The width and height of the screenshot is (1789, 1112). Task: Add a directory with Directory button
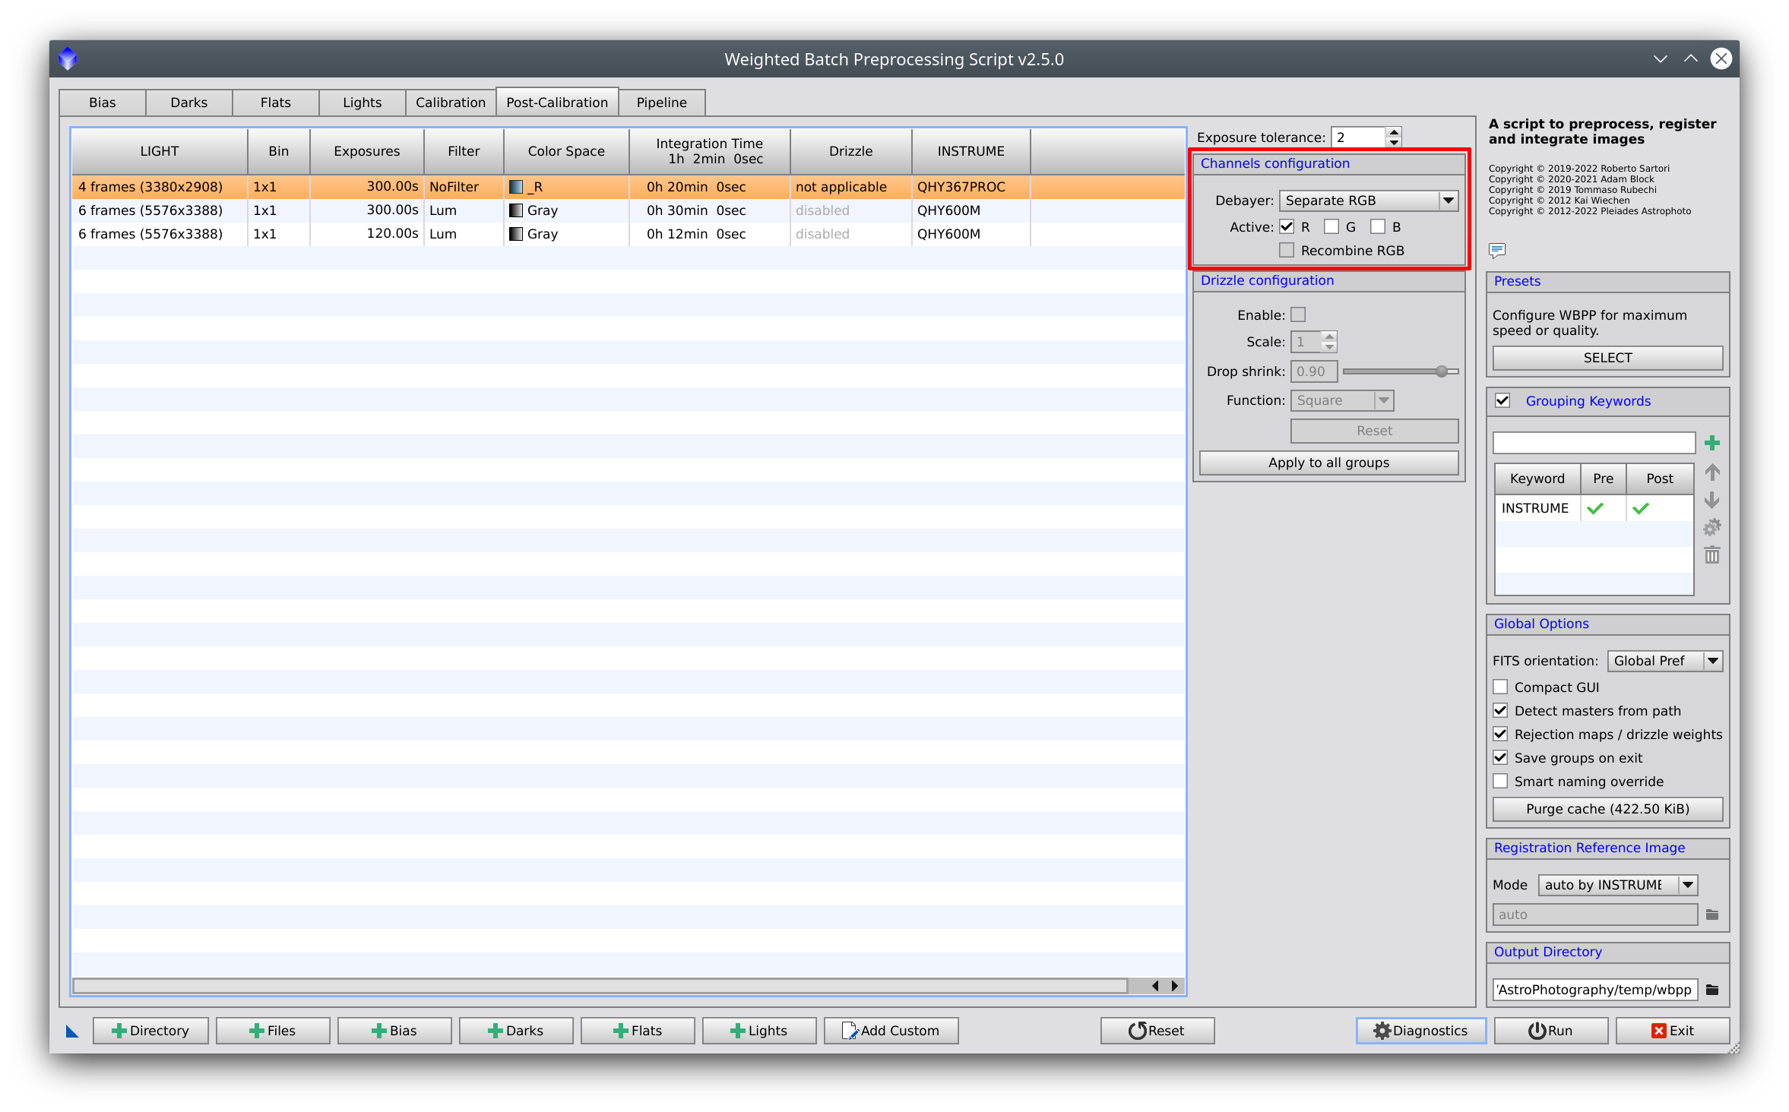tap(150, 1031)
